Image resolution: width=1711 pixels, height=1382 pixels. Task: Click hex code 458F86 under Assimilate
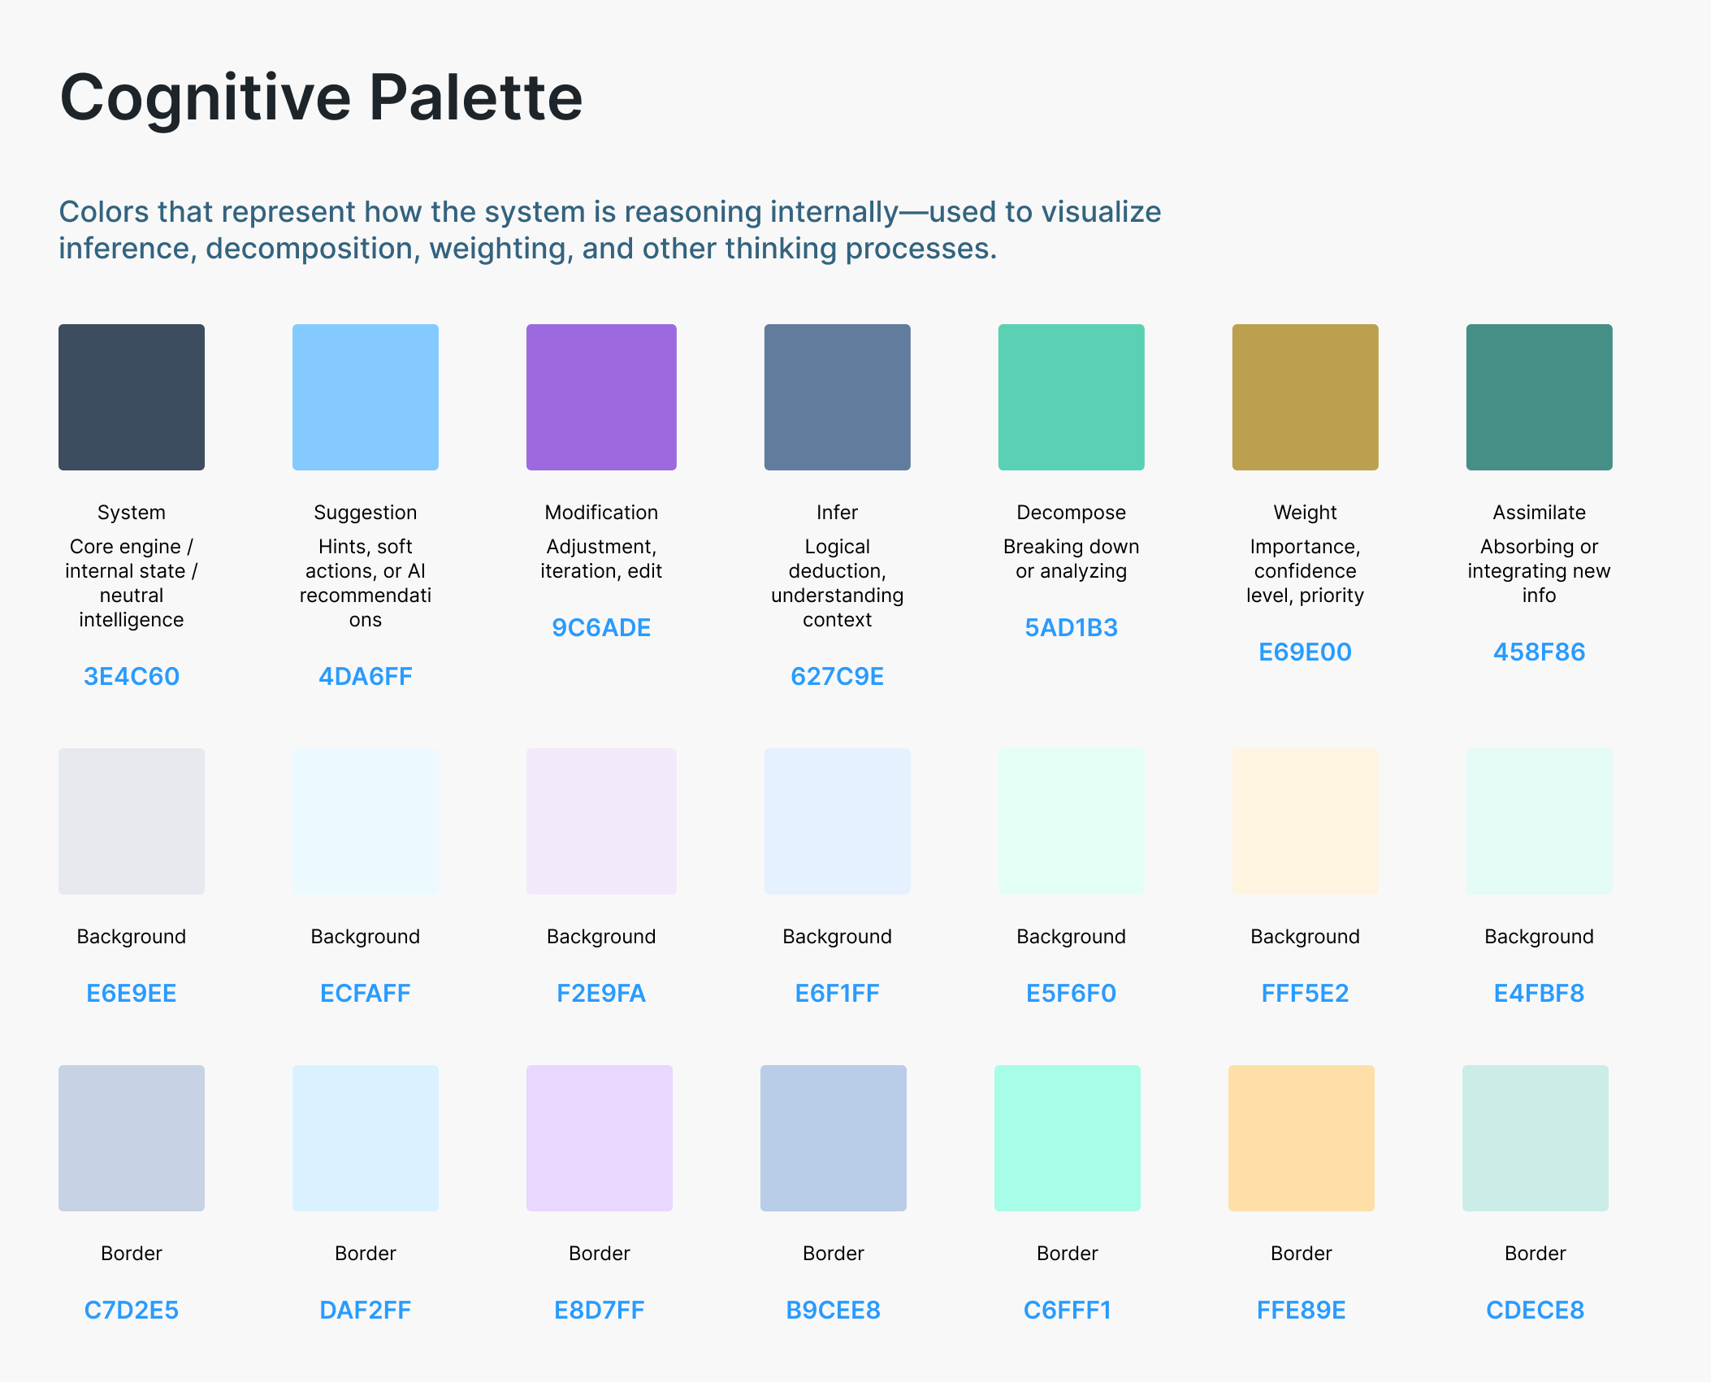tap(1539, 652)
